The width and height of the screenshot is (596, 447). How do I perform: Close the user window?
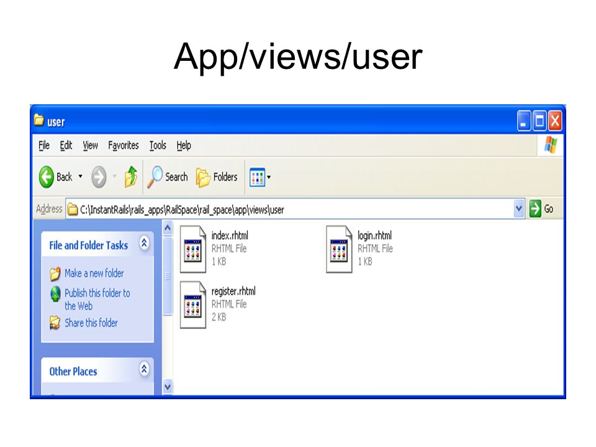[x=555, y=121]
